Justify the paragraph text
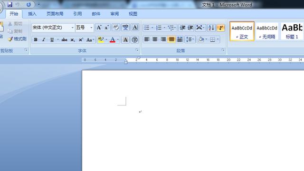Screen dimensions: 304x171 coord(171,39)
